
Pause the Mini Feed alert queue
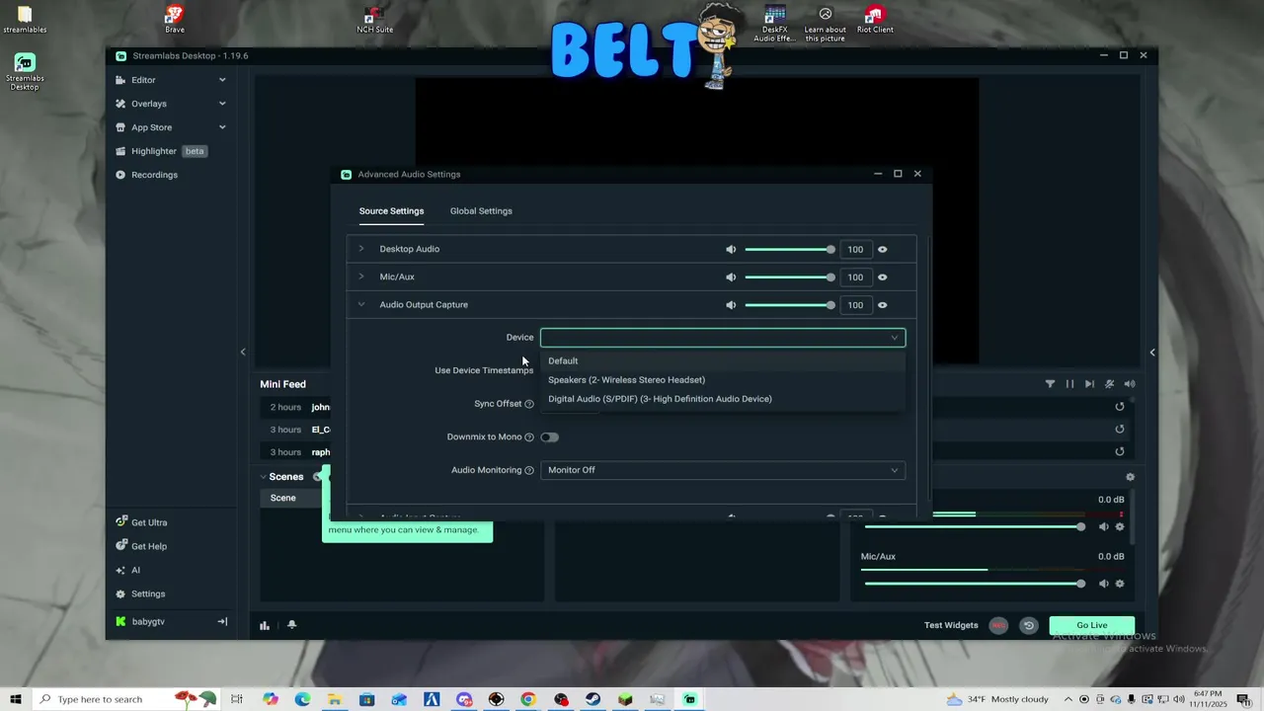1069,384
